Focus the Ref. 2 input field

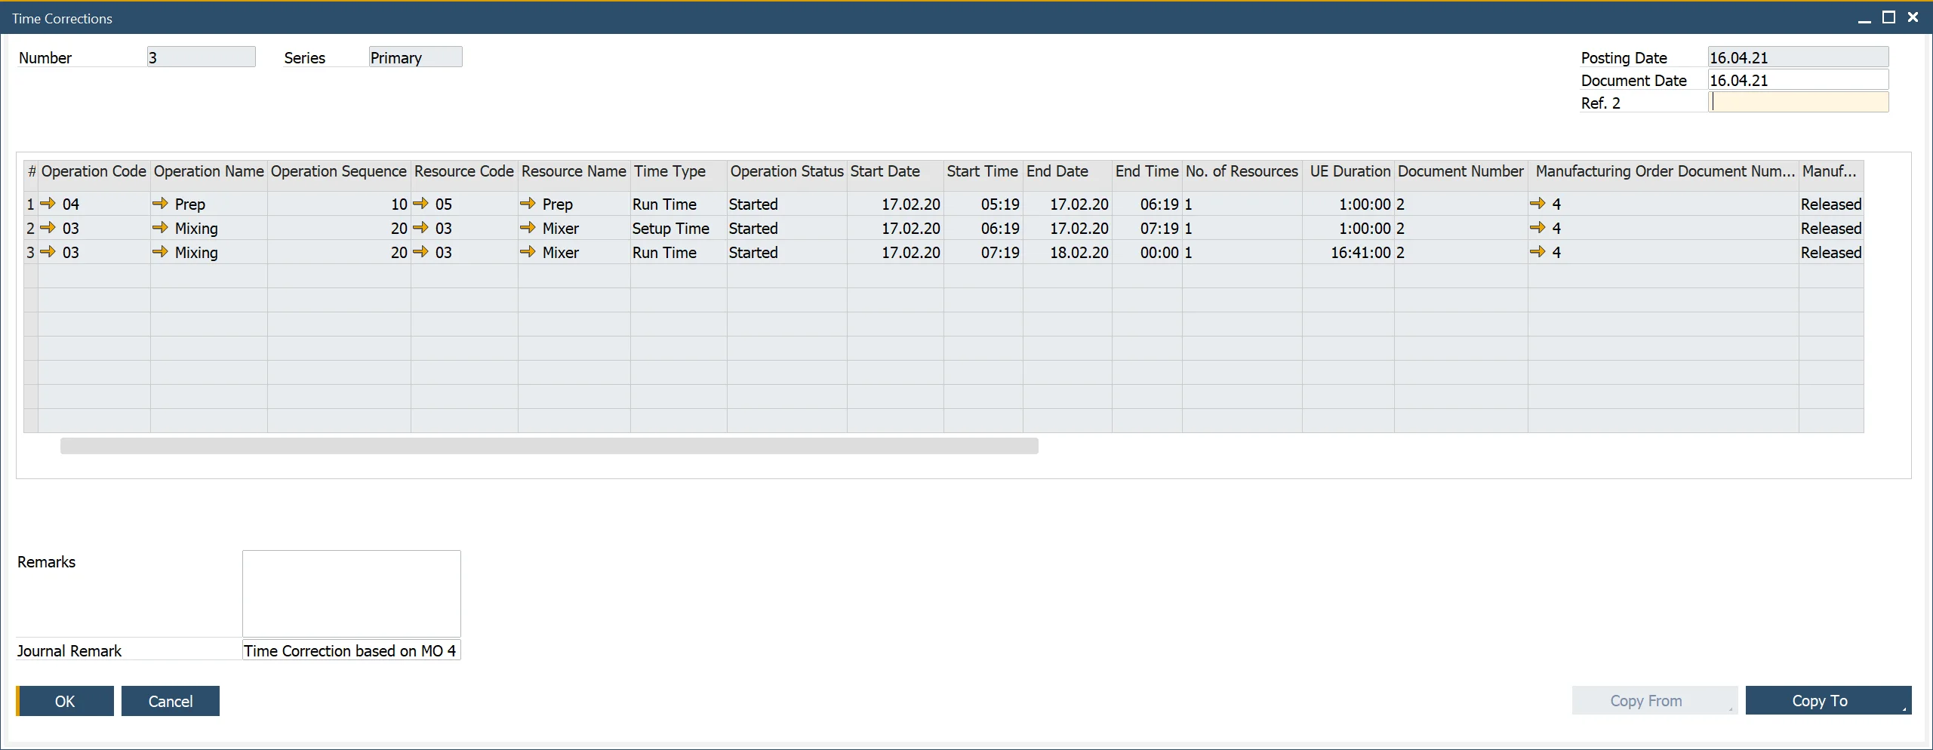point(1798,103)
